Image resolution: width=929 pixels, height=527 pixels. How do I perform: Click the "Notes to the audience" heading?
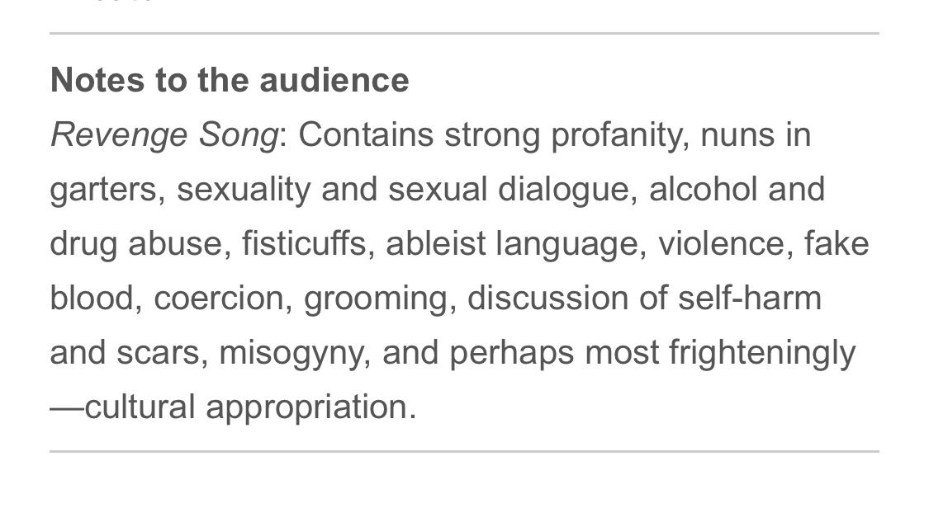(230, 80)
